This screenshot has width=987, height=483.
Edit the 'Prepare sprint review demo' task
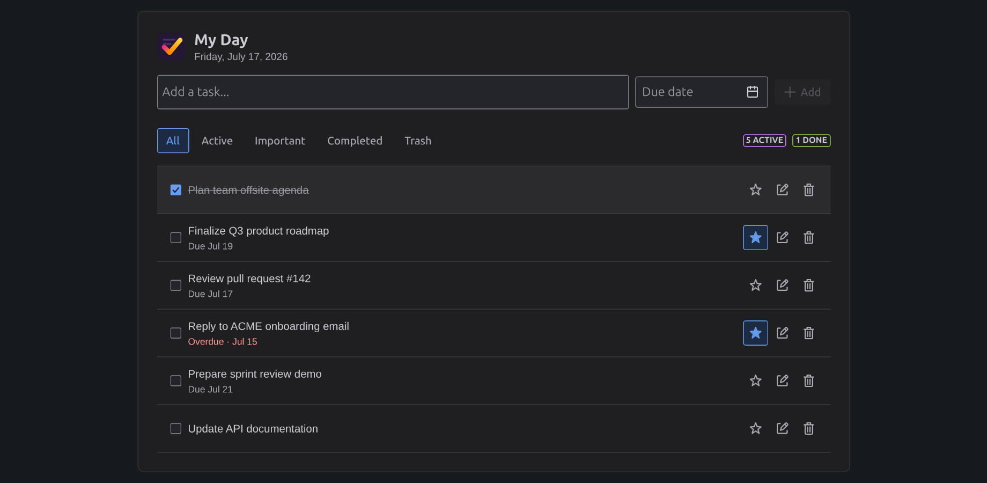coord(782,381)
